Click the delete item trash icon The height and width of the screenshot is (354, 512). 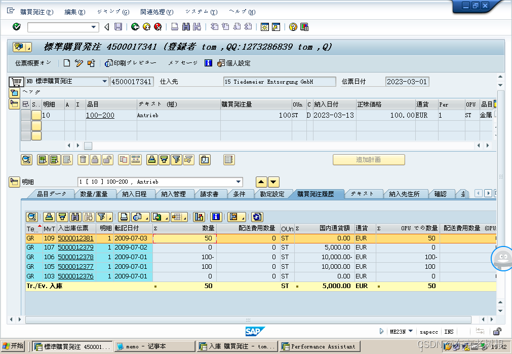(83, 160)
